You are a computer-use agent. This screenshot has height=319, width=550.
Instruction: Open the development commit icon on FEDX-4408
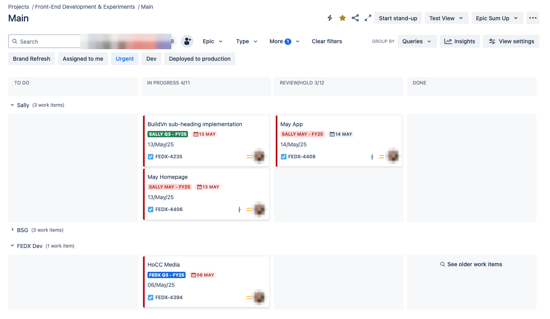pos(372,157)
